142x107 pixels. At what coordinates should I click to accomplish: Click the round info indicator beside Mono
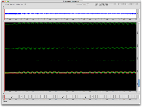coord(25,4)
